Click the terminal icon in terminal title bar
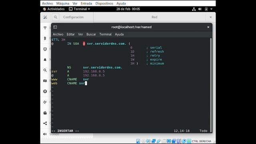256x144 pixels. 55,27
